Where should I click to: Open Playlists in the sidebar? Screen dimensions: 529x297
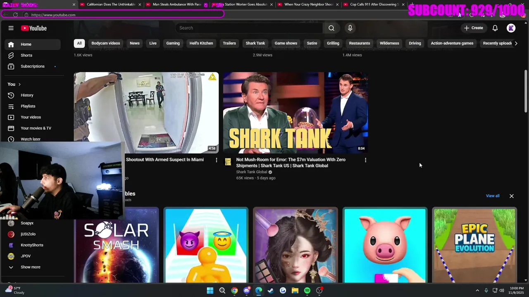[33, 106]
